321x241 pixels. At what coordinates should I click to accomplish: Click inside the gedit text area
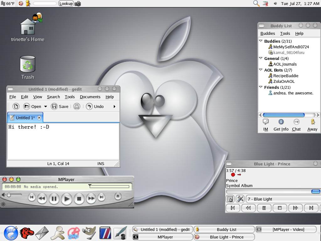(63, 141)
